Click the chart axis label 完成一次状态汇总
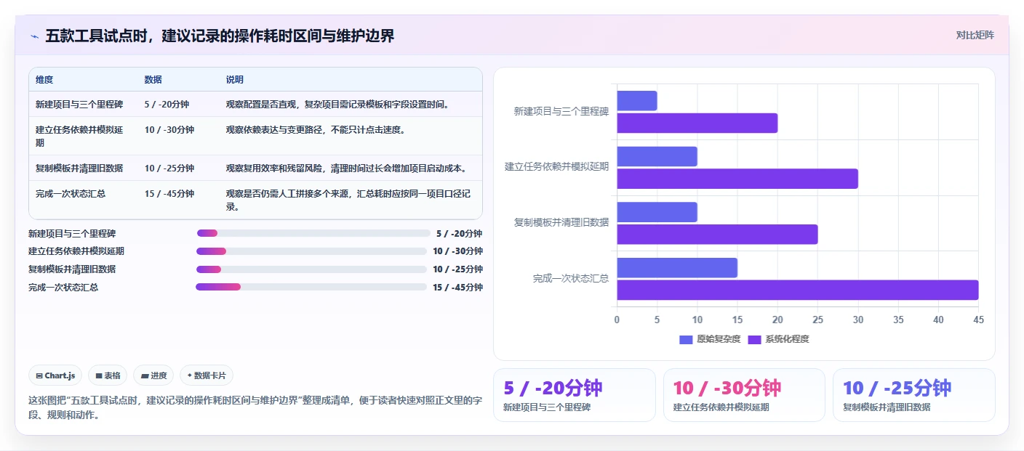The height and width of the screenshot is (451, 1024). point(571,278)
